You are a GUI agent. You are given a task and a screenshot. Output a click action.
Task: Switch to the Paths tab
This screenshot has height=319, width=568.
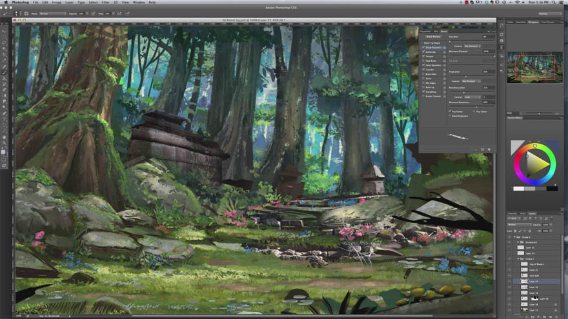pos(523,213)
